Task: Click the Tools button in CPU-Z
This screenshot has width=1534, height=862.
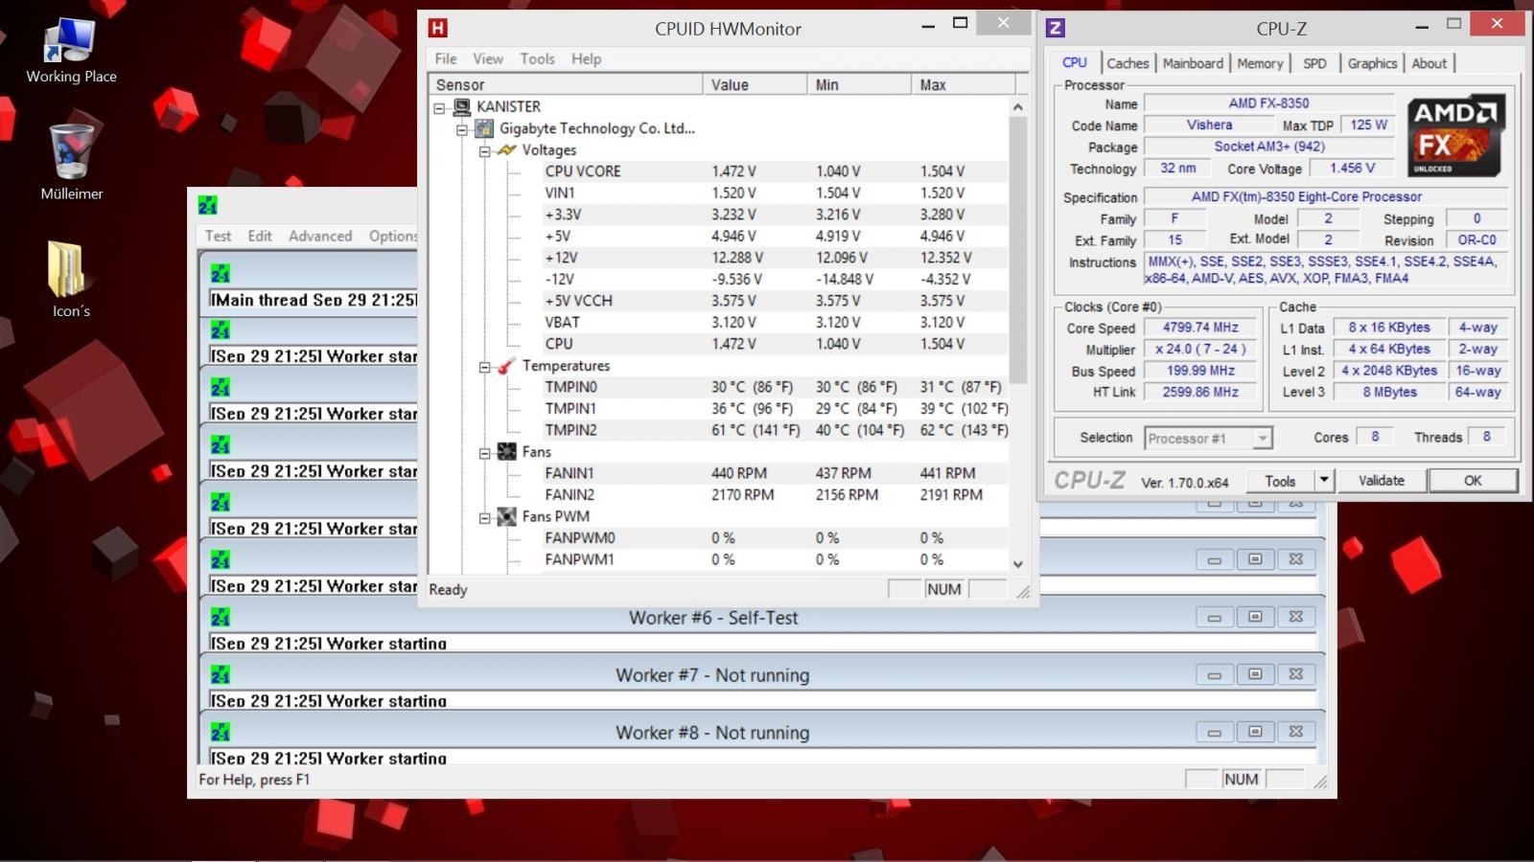Action: (1280, 481)
